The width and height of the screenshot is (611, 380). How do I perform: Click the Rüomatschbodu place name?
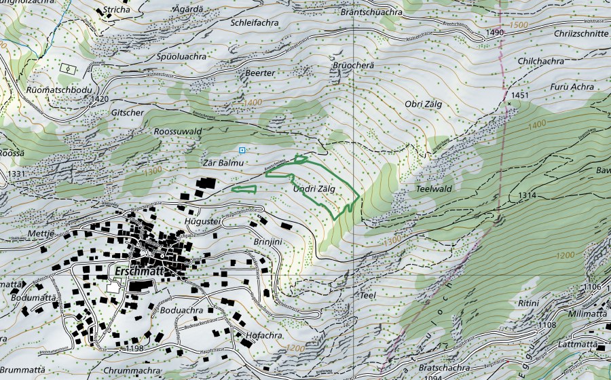point(59,90)
